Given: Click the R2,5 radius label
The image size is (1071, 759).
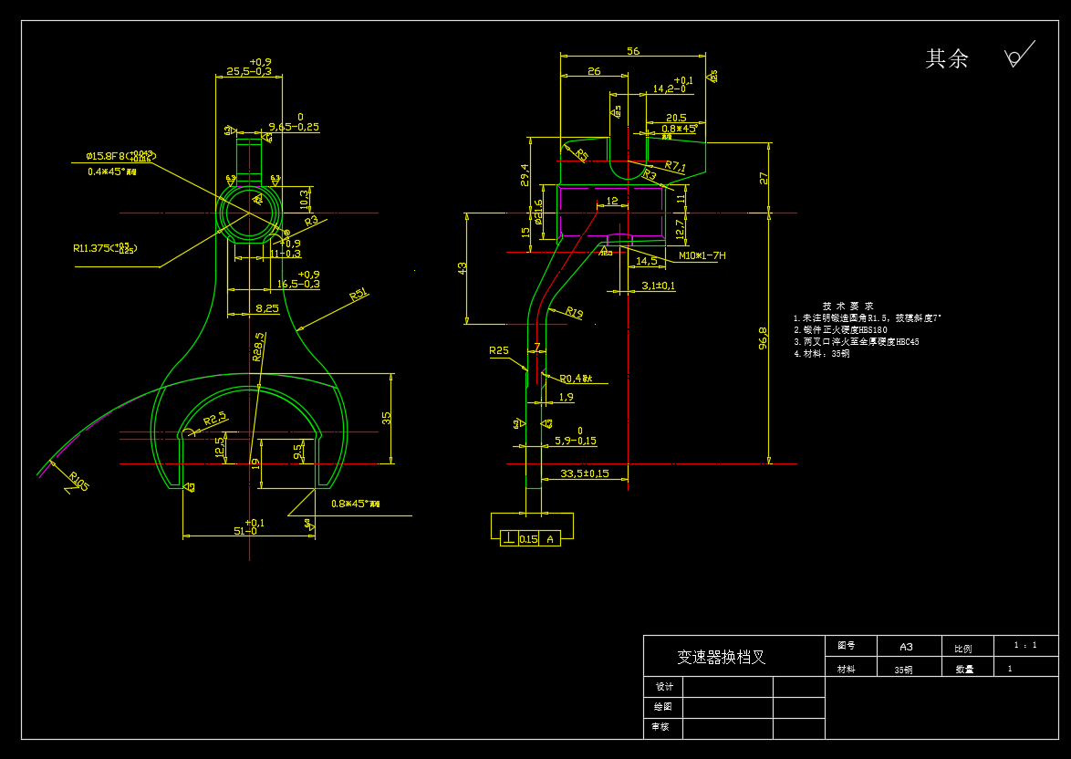Looking at the screenshot, I should [x=215, y=420].
